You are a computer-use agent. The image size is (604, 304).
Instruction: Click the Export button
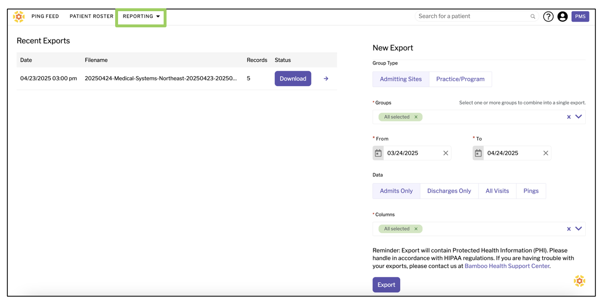coord(386,285)
